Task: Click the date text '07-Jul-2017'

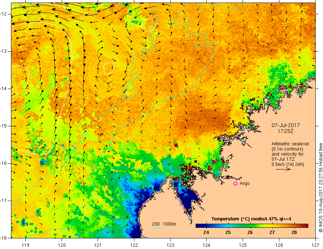Action: pos(286,125)
